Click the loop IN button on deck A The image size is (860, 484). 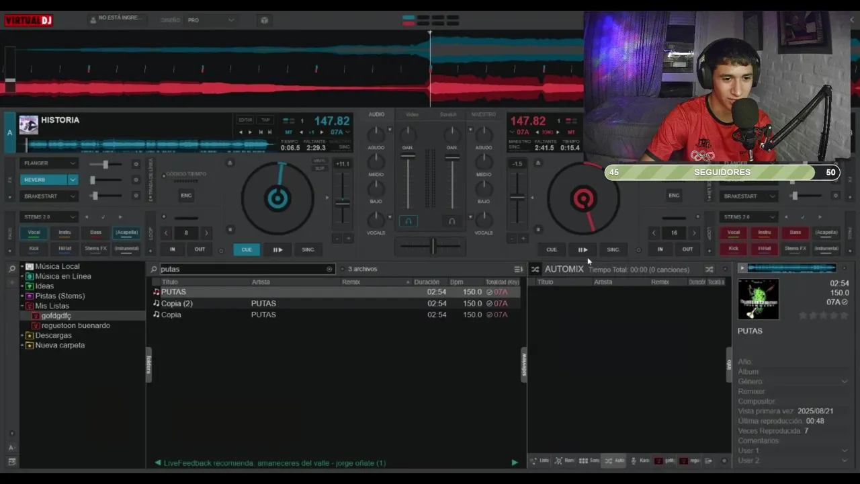(173, 249)
